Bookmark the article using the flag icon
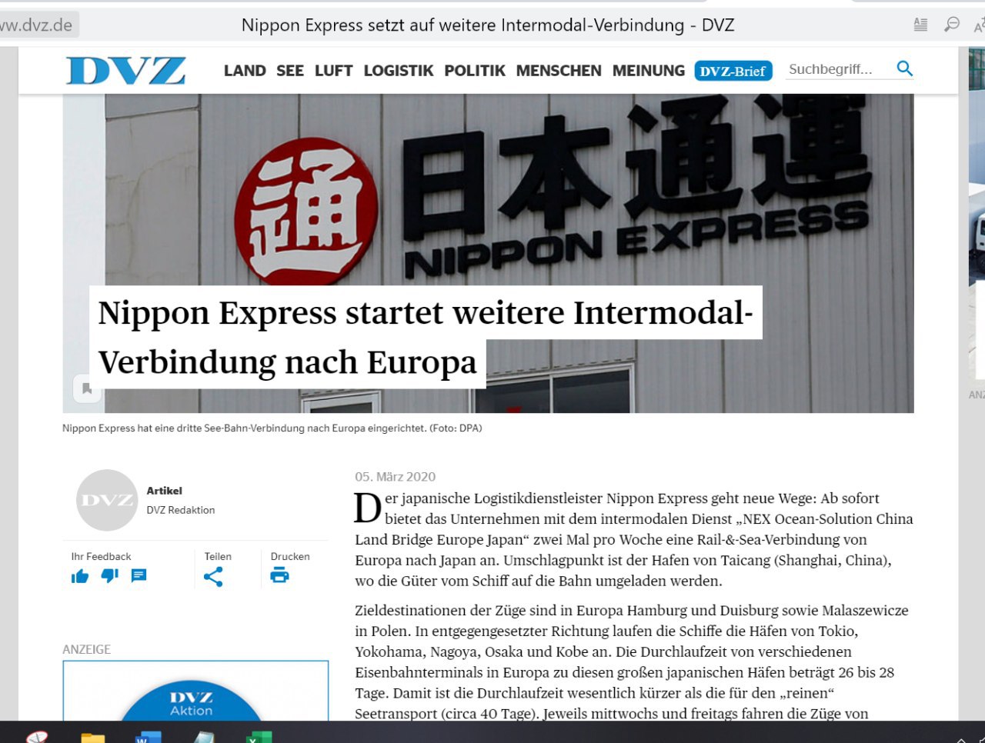This screenshot has height=743, width=985. pos(87,388)
